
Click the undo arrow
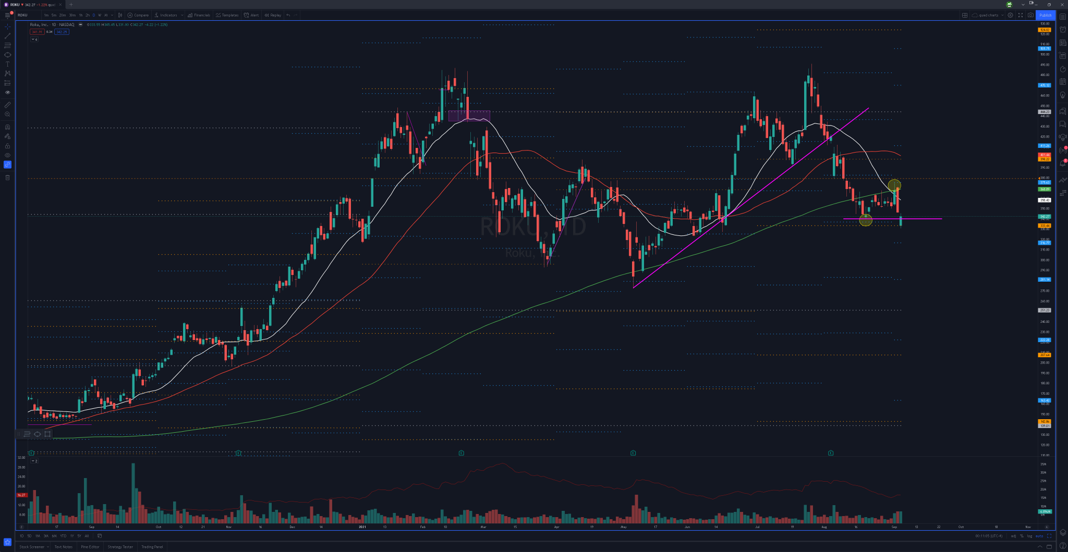(288, 15)
